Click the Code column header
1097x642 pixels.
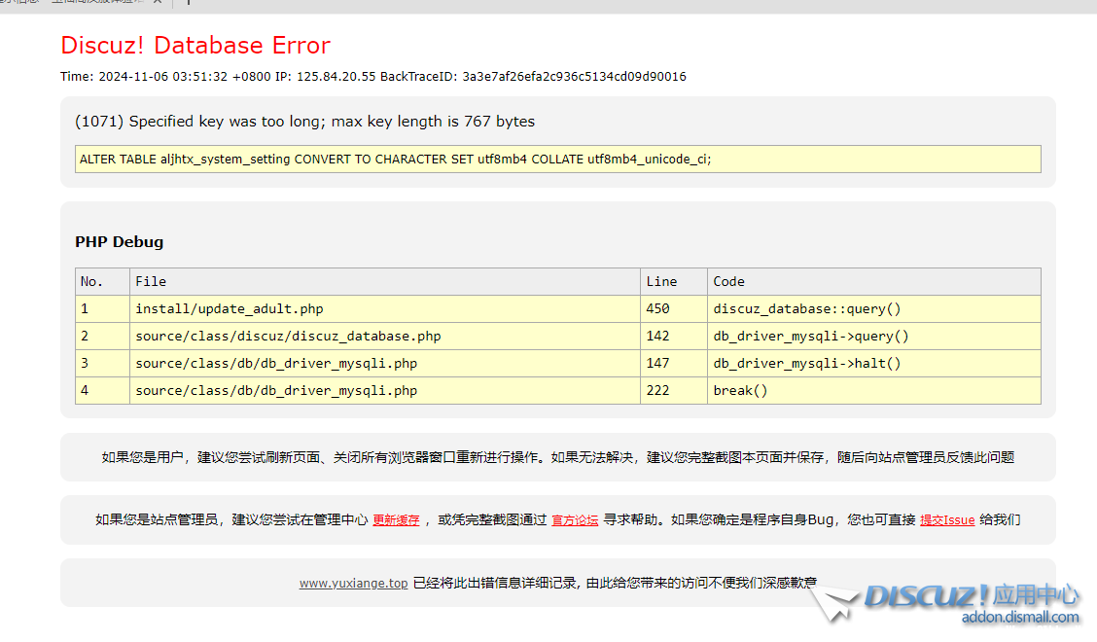pos(728,282)
